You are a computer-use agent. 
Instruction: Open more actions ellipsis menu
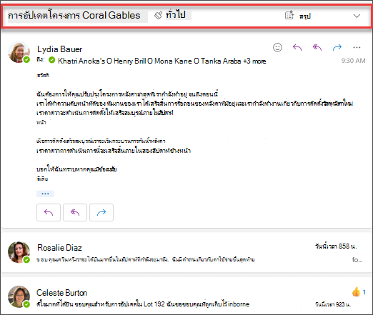357,47
